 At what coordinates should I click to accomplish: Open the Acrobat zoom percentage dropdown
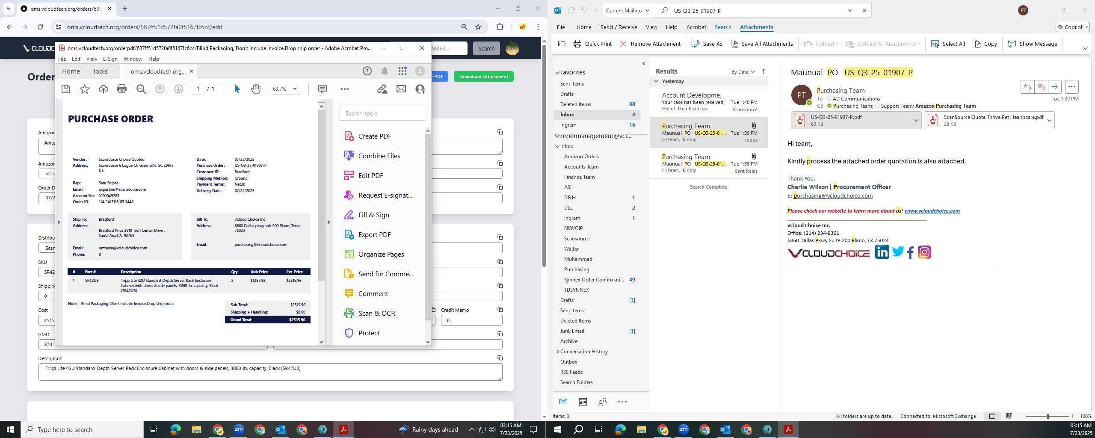pos(295,89)
